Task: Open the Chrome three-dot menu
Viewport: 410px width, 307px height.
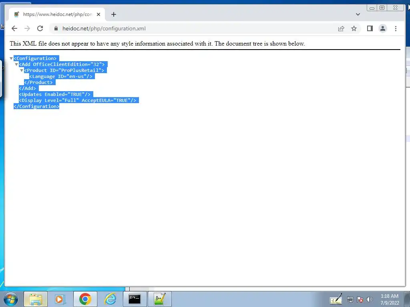Action: pyautogui.click(x=396, y=28)
